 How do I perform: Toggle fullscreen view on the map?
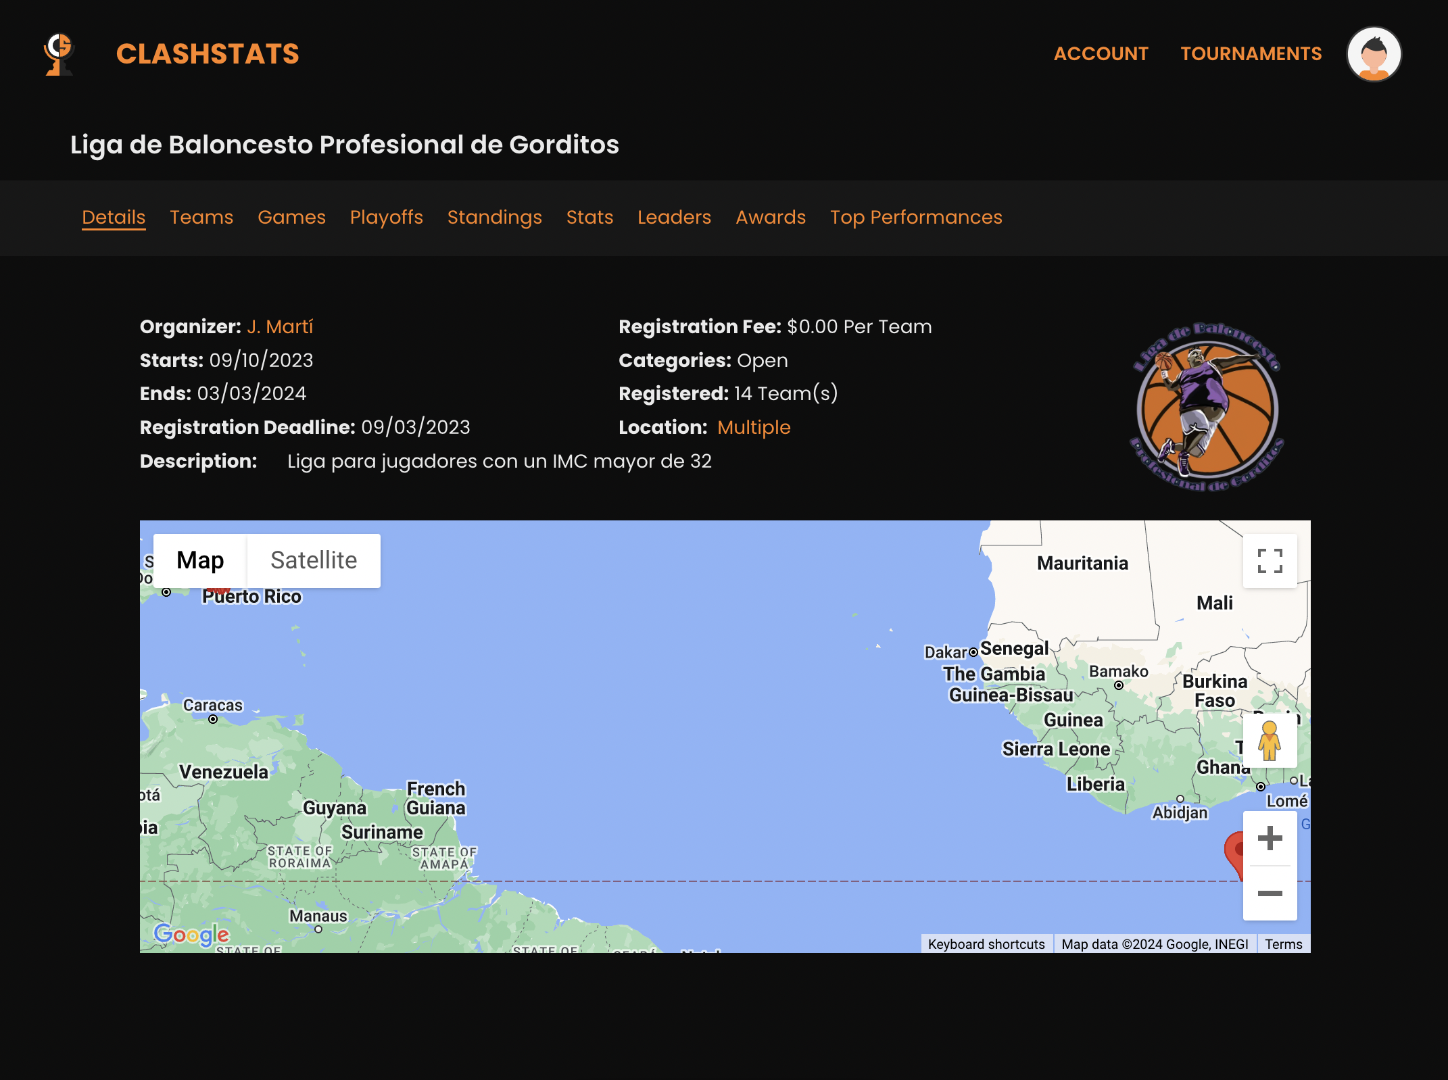tap(1270, 561)
